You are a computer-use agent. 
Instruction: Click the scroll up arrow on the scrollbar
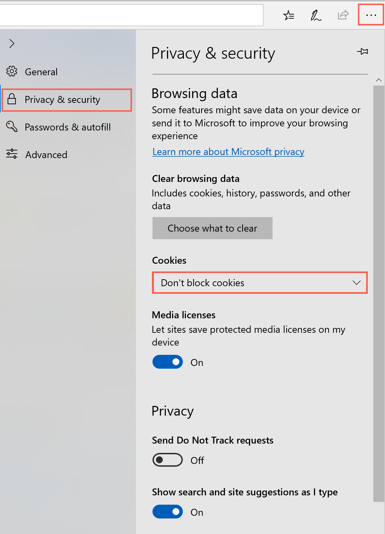coord(379,80)
